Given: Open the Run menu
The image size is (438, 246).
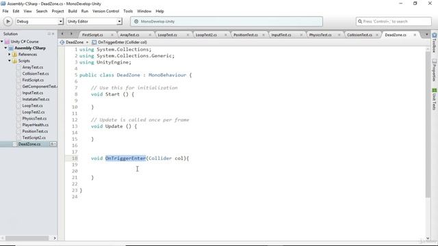Looking at the screenshot, I should (x=85, y=11).
